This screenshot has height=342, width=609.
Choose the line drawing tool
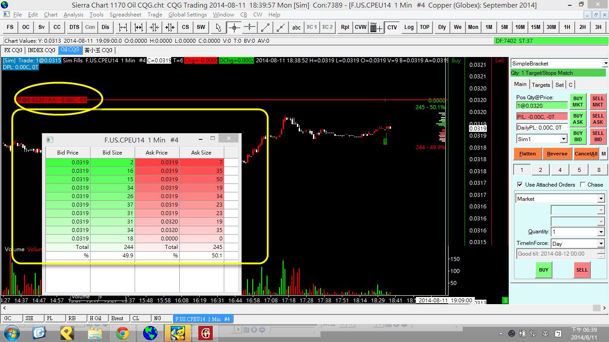click(265, 27)
